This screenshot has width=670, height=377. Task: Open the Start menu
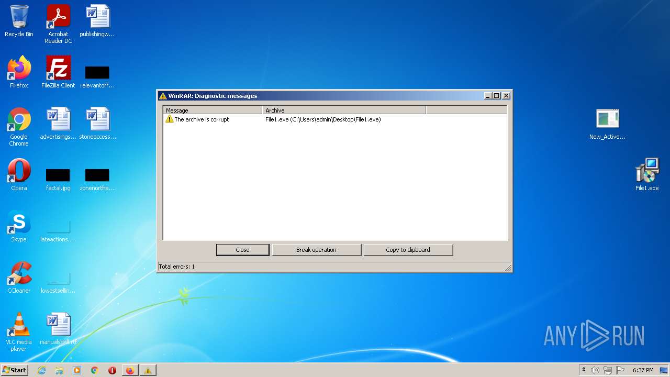[x=15, y=370]
